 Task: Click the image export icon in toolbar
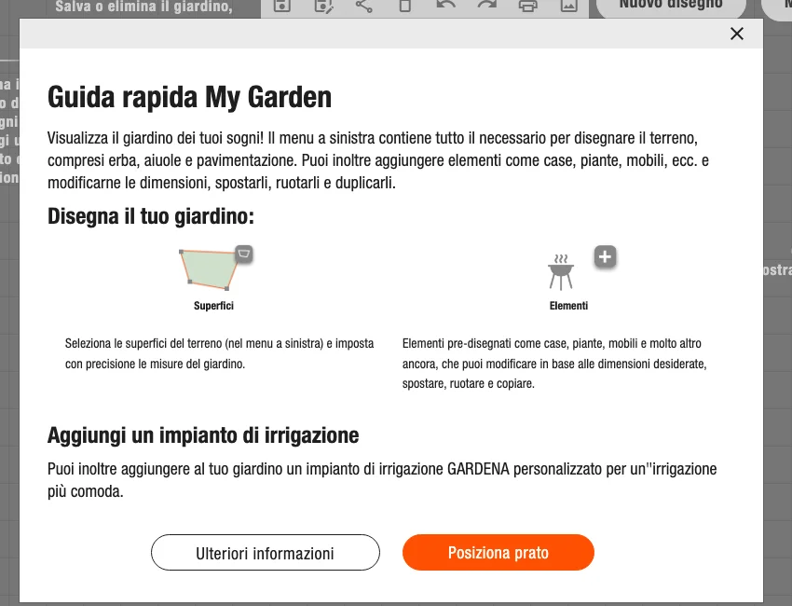pos(568,7)
